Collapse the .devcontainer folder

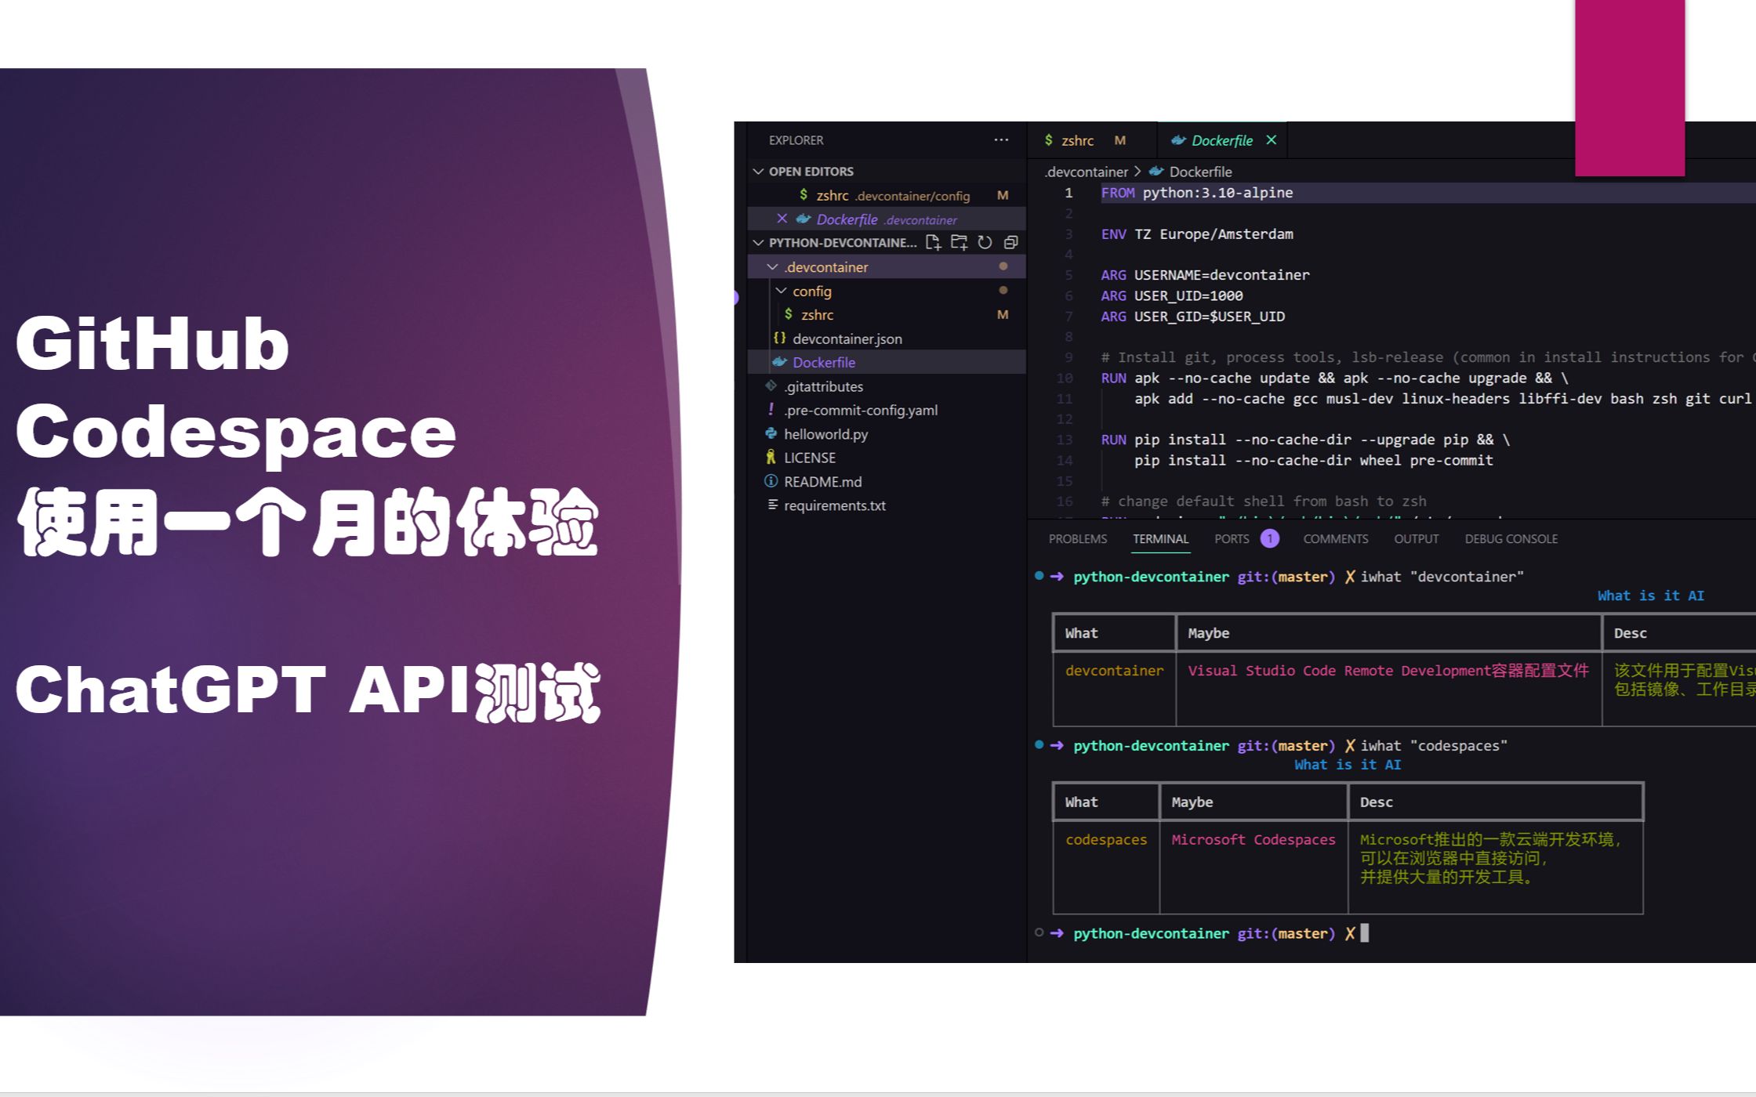click(x=773, y=266)
